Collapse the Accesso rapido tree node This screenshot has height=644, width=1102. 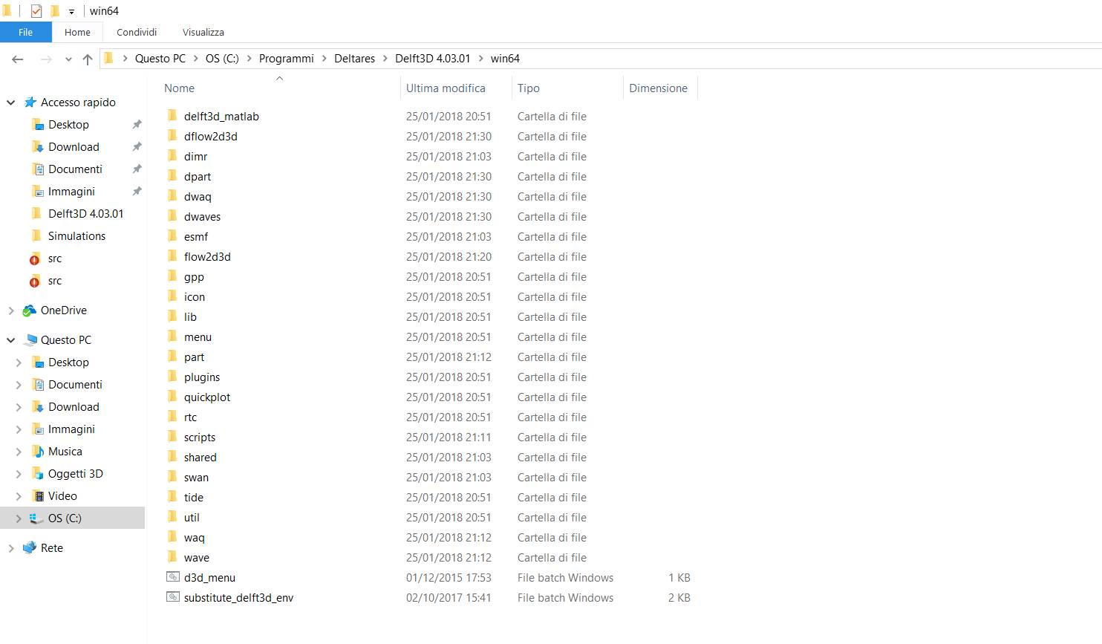(x=11, y=103)
